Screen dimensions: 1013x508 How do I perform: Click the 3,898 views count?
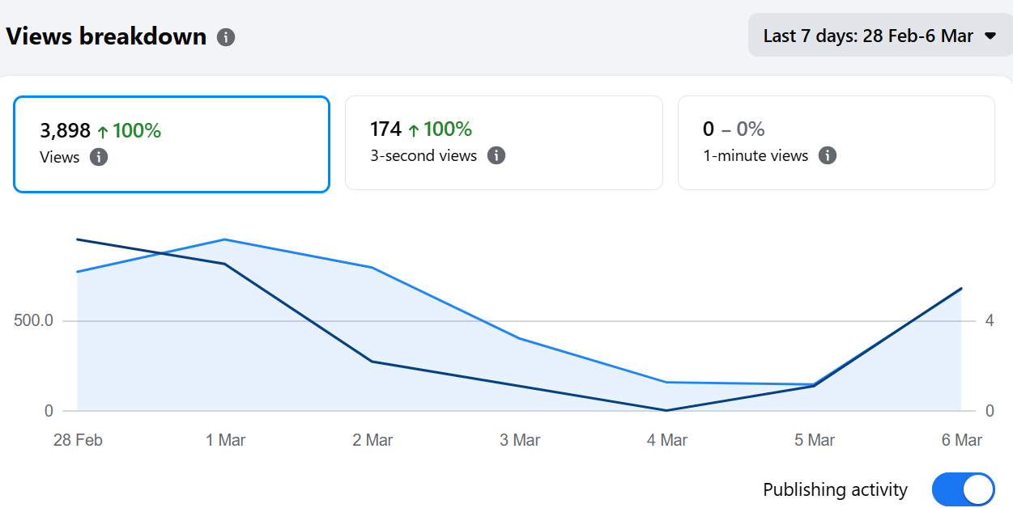65,131
